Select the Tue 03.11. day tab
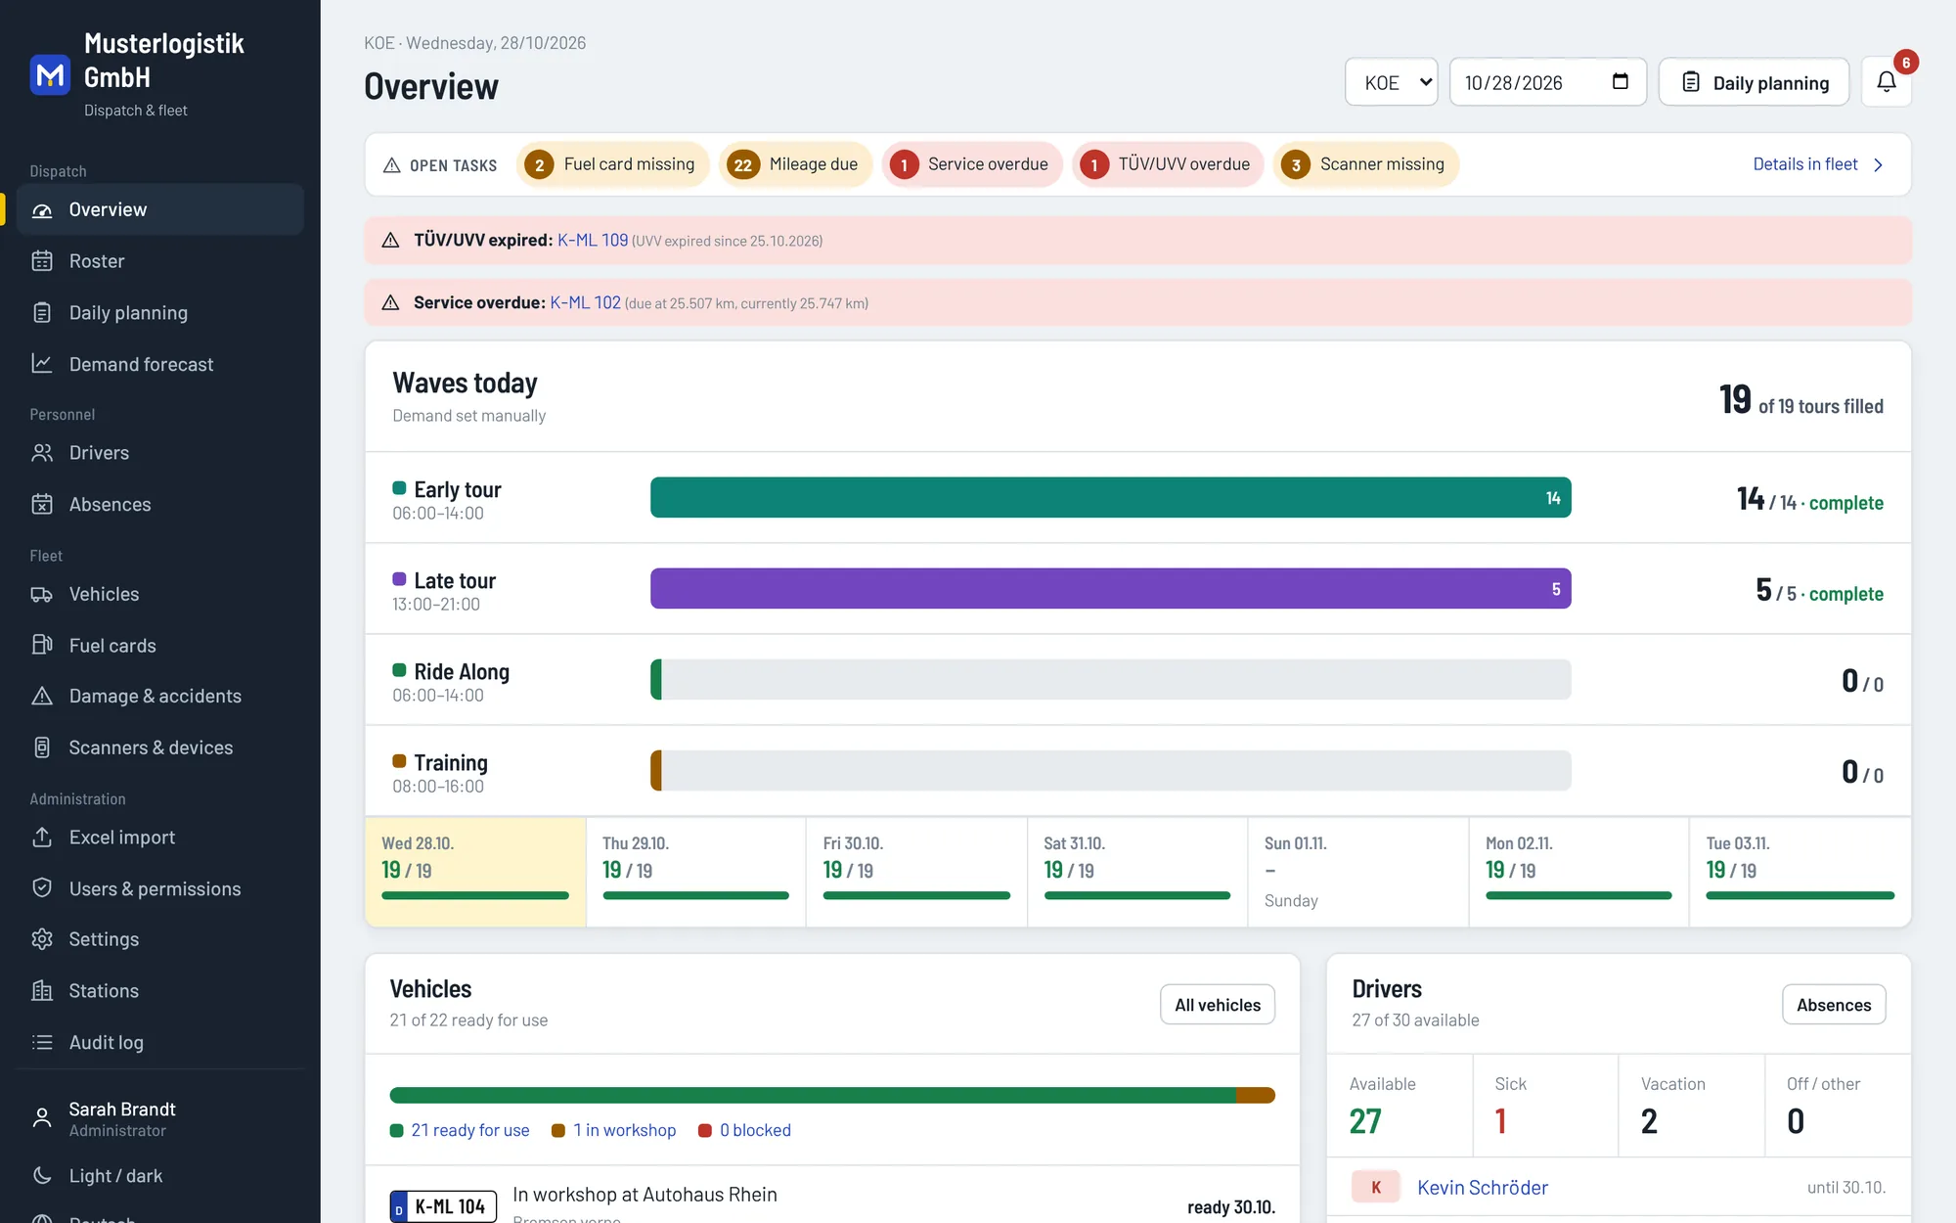The image size is (1956, 1223). point(1800,872)
